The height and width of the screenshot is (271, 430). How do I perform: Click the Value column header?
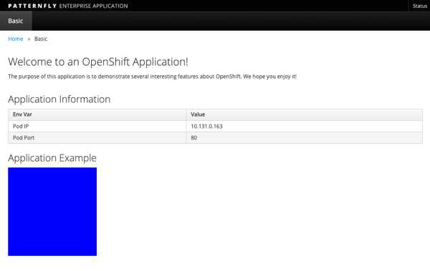tap(305, 114)
